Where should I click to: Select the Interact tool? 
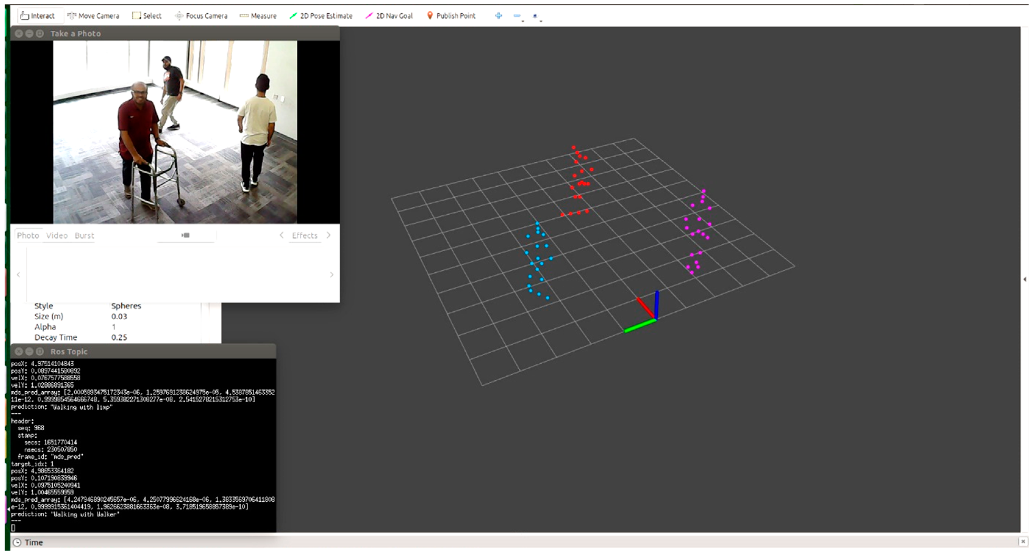tap(37, 16)
